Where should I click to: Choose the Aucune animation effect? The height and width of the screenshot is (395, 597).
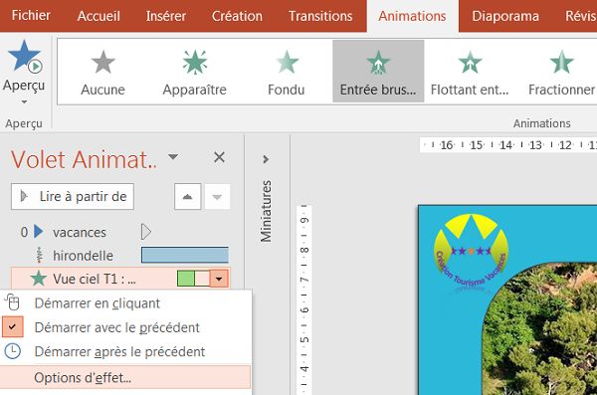(x=102, y=72)
